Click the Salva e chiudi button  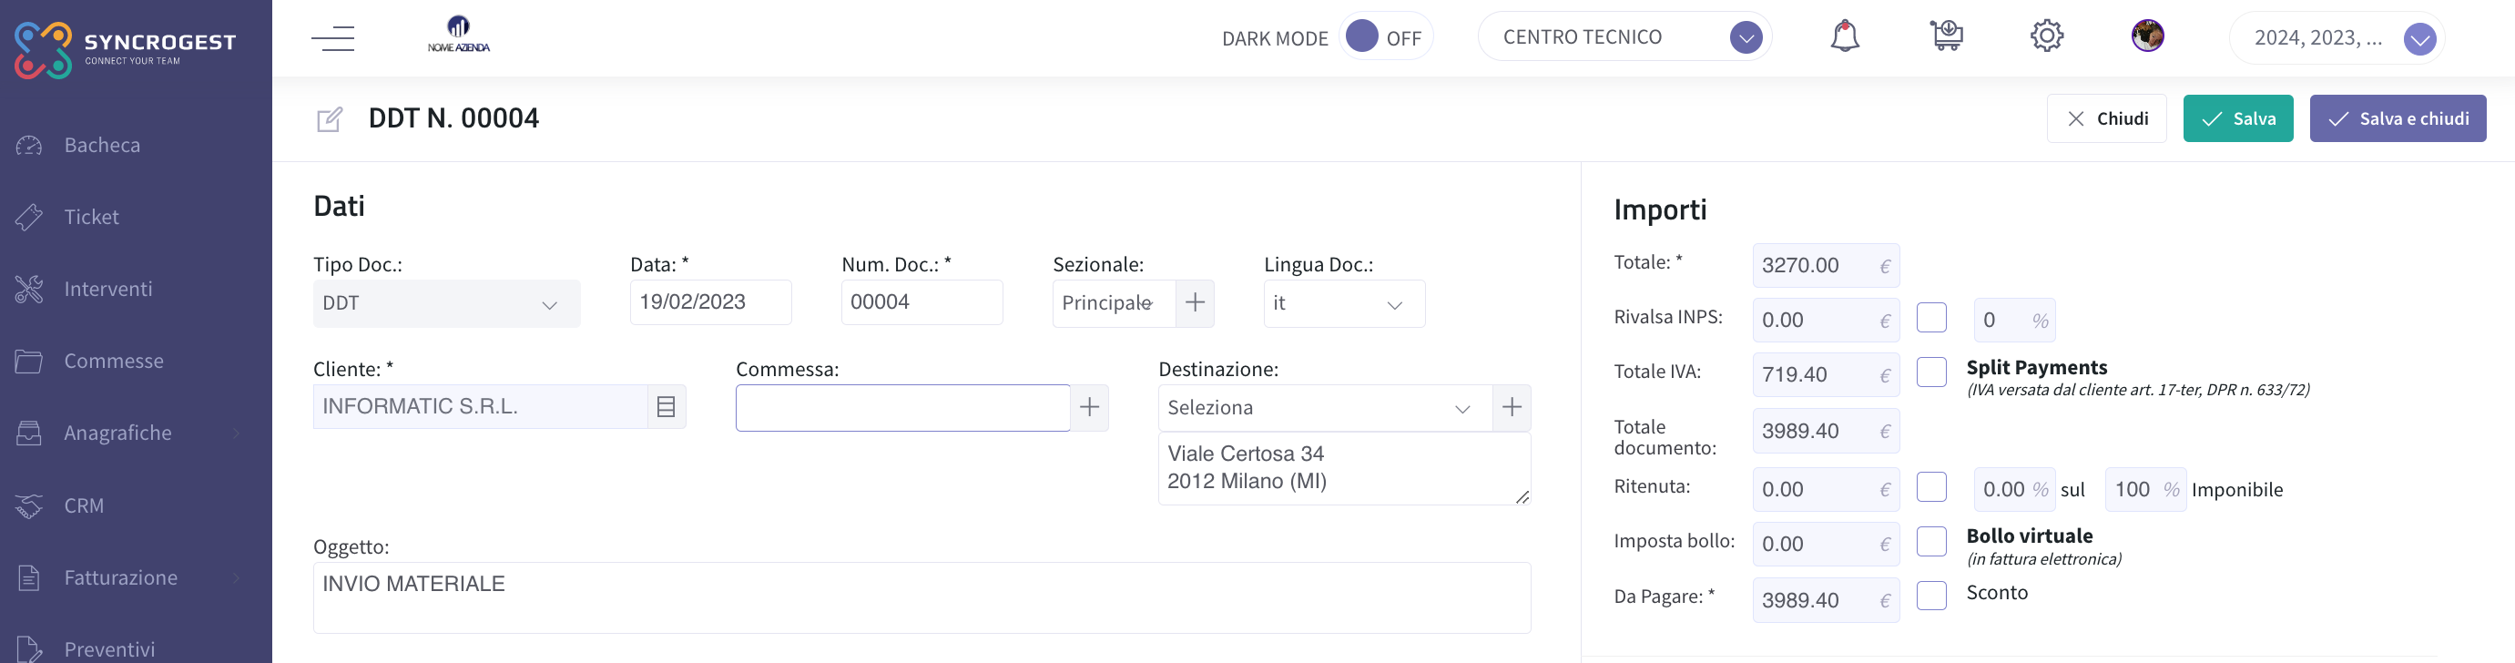[x=2398, y=118]
